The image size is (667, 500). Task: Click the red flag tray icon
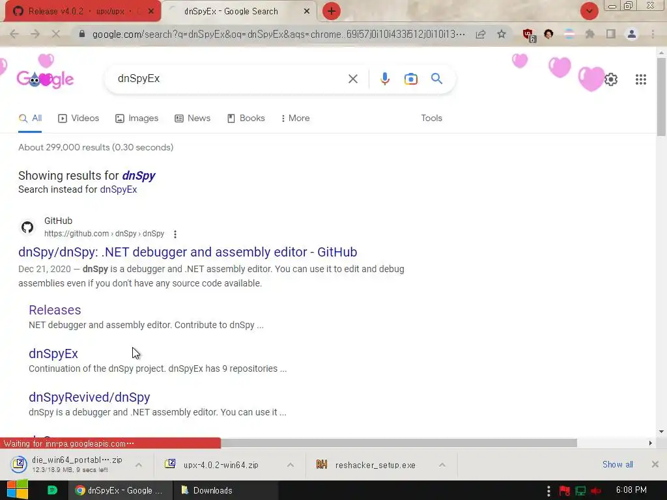565,491
